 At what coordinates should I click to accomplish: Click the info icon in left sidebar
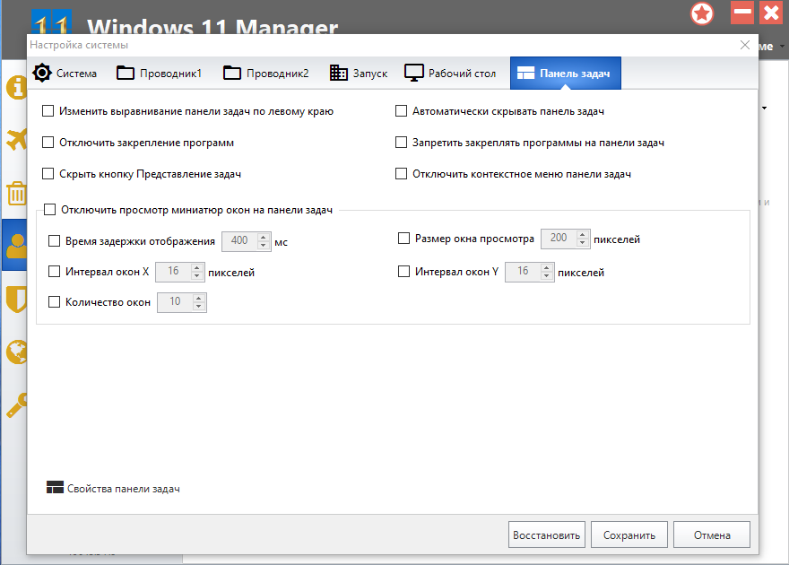17,88
